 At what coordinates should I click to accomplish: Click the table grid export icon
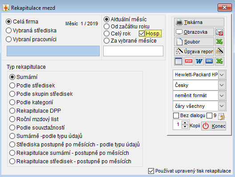(178, 61)
